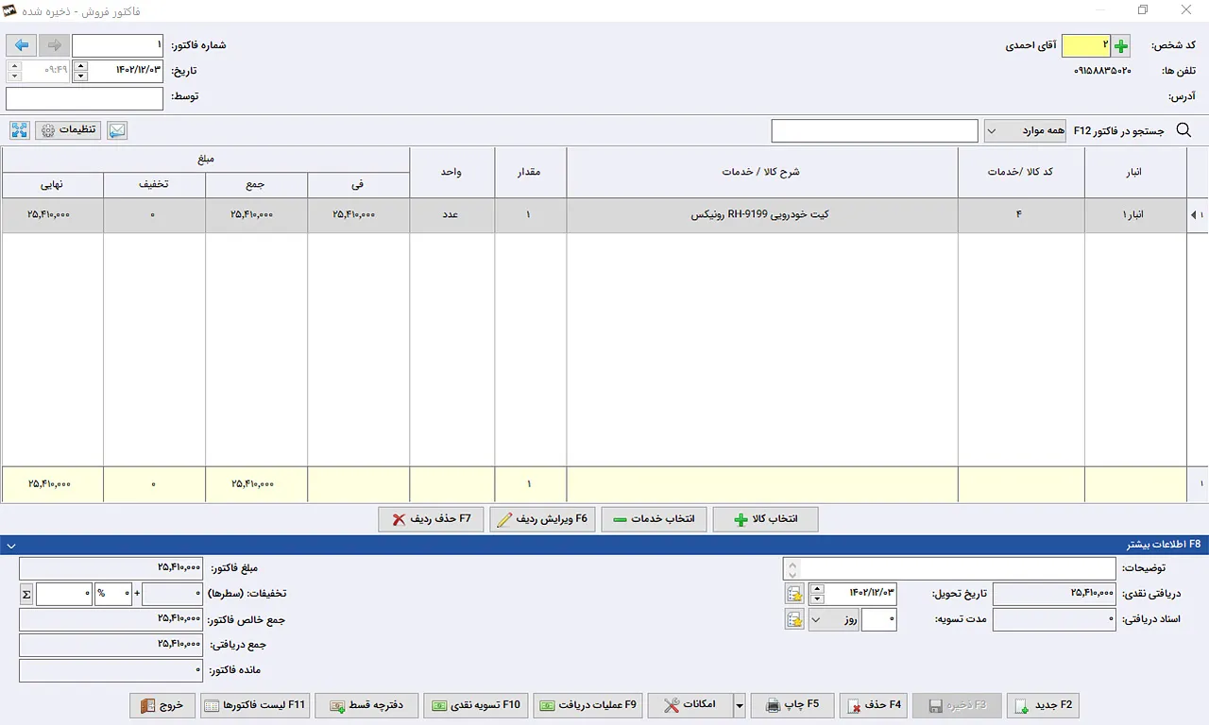Click the شرح کالا / خدمات column header
The image size is (1209, 725).
762,173
